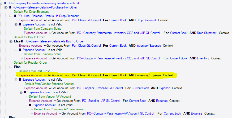The width and height of the screenshot is (232, 118).
Task: Collapse the If node containing Default from Vendor AP Account
Action: pyautogui.click(x=21, y=93)
